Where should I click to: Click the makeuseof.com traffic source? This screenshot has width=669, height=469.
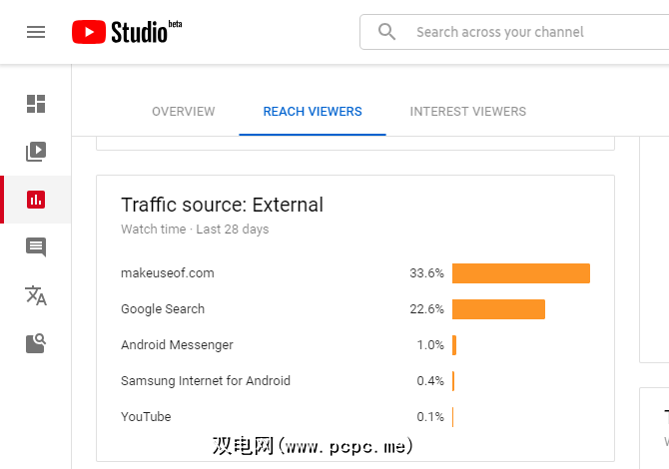tap(168, 273)
